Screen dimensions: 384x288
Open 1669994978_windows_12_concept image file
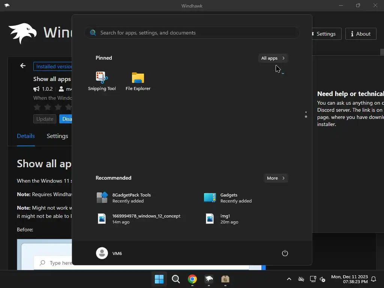[139, 219]
